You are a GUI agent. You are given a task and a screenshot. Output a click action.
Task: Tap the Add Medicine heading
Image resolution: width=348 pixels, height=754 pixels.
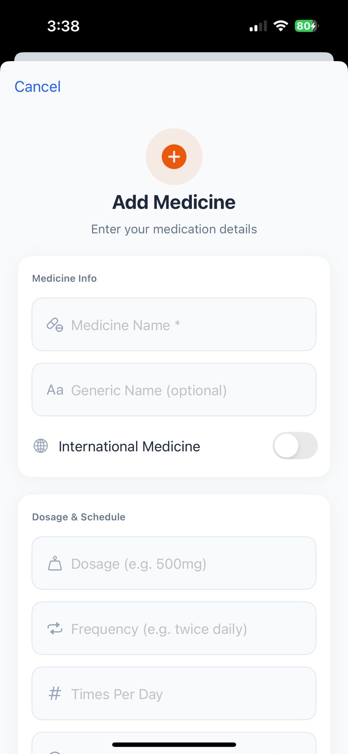coord(174,202)
